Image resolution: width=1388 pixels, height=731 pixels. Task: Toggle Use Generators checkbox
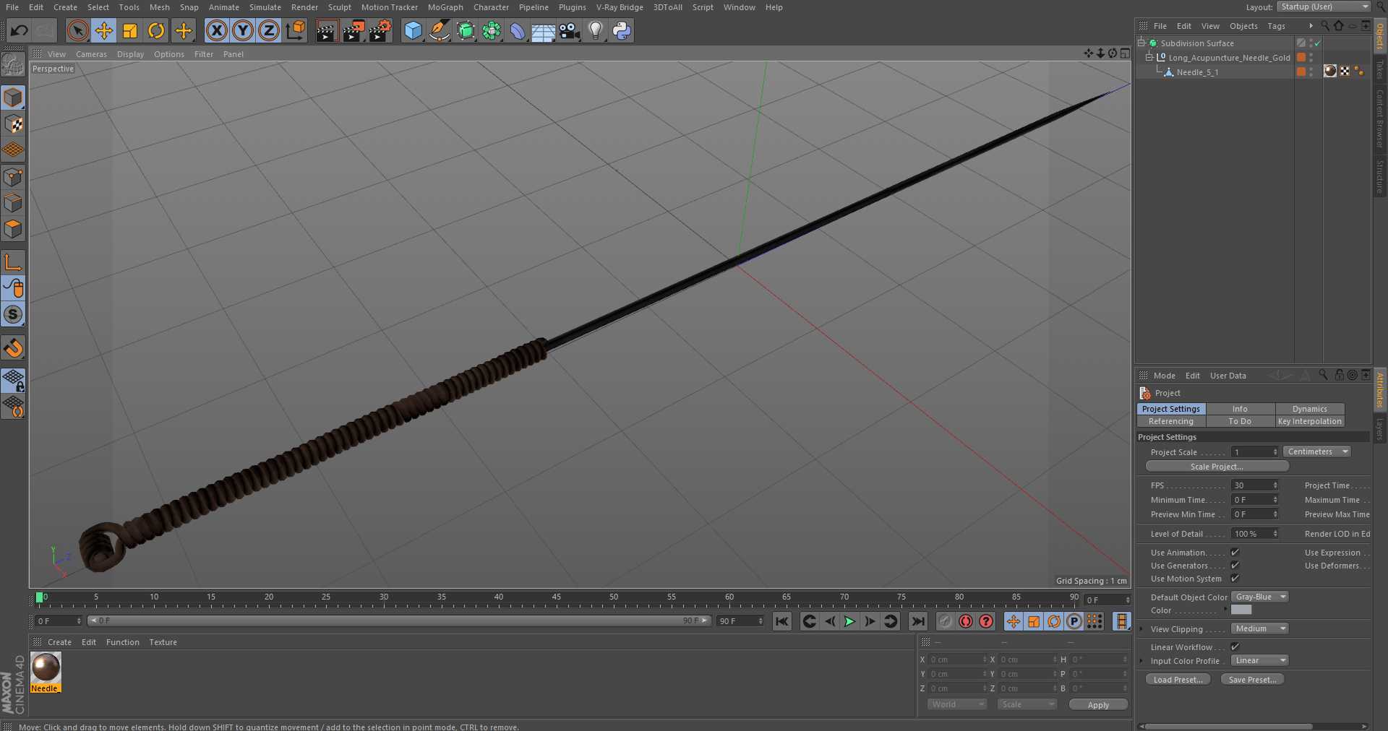(1235, 565)
